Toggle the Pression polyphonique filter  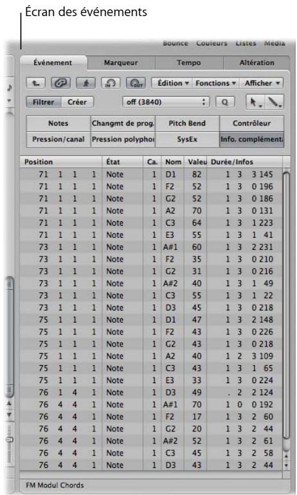tap(123, 139)
